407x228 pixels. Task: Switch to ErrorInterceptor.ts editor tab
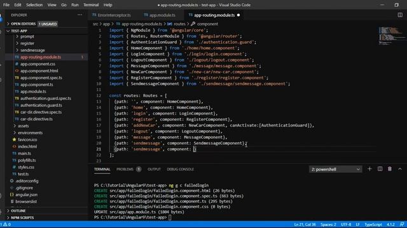[111, 15]
